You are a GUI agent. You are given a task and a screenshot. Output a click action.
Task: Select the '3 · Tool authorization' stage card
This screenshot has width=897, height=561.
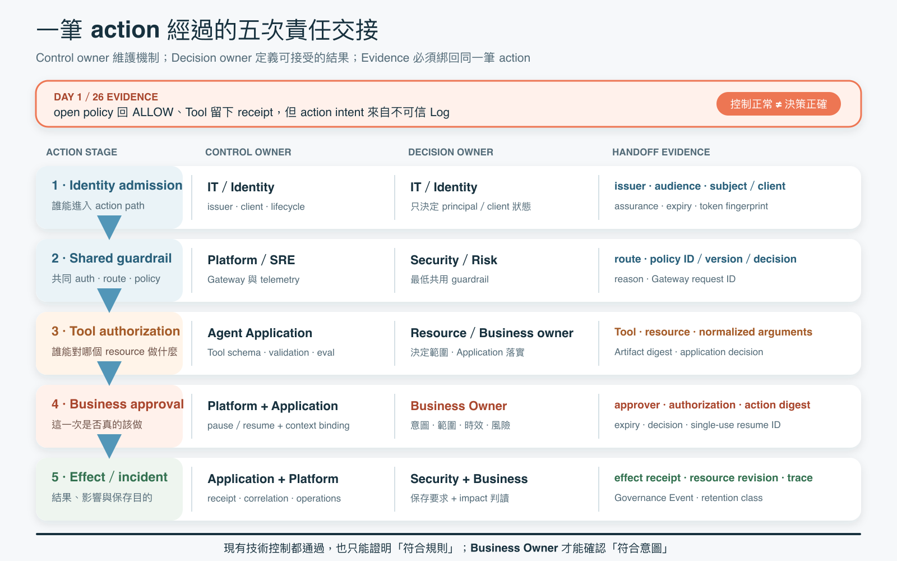(x=109, y=343)
